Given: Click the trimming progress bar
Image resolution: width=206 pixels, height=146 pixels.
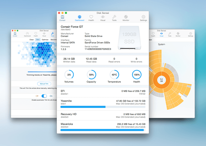Looking at the screenshot, I should coord(42,72).
